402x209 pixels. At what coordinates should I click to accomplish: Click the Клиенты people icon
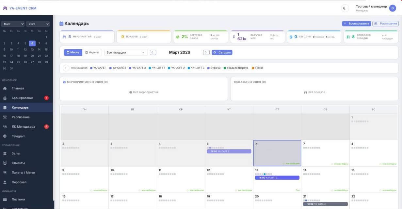[x=5, y=163]
